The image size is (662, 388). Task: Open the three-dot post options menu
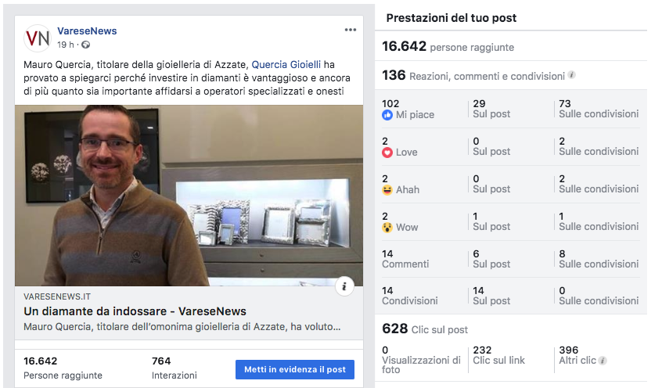tap(350, 30)
